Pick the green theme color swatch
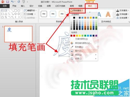The width and height of the screenshot is (130, 97). 96,18
